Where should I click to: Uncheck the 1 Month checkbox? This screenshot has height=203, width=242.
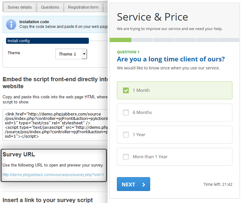tap(126, 90)
